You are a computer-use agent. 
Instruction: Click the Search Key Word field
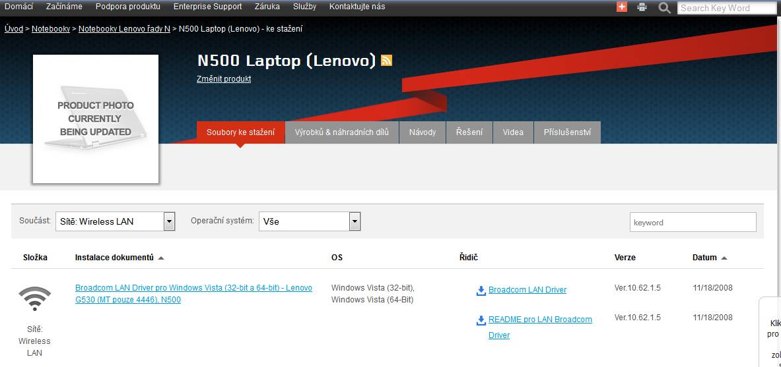coord(727,8)
